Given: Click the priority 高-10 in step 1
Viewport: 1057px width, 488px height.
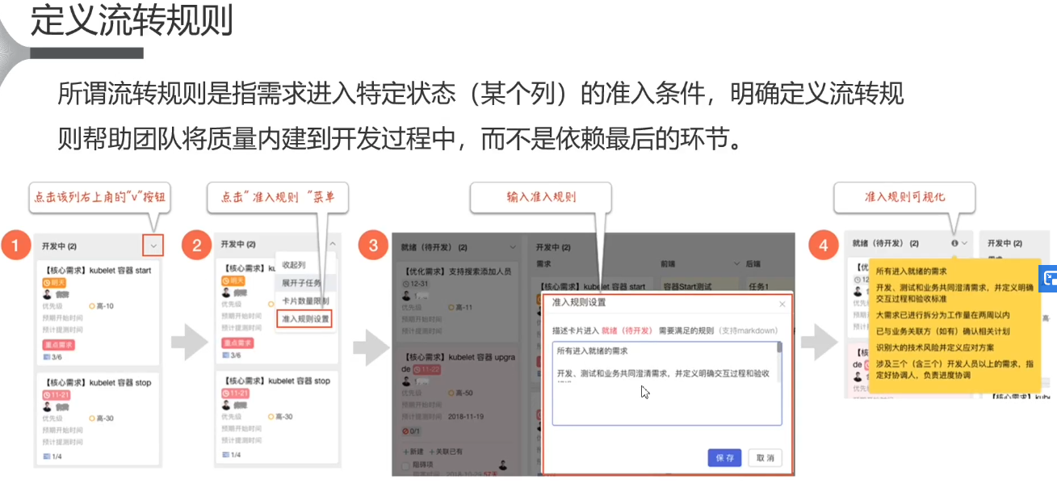Looking at the screenshot, I should tap(101, 306).
